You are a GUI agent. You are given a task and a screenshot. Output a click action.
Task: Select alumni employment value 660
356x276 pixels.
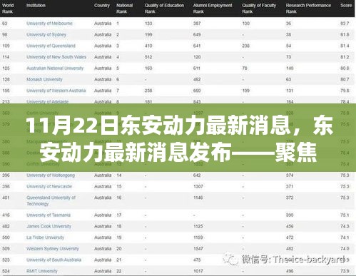pos(197,91)
